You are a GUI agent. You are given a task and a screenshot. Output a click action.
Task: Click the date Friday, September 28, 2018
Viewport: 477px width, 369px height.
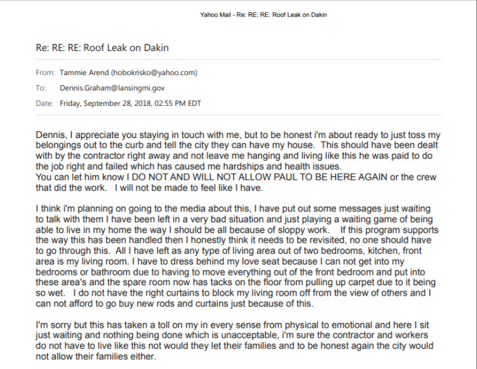pos(106,103)
